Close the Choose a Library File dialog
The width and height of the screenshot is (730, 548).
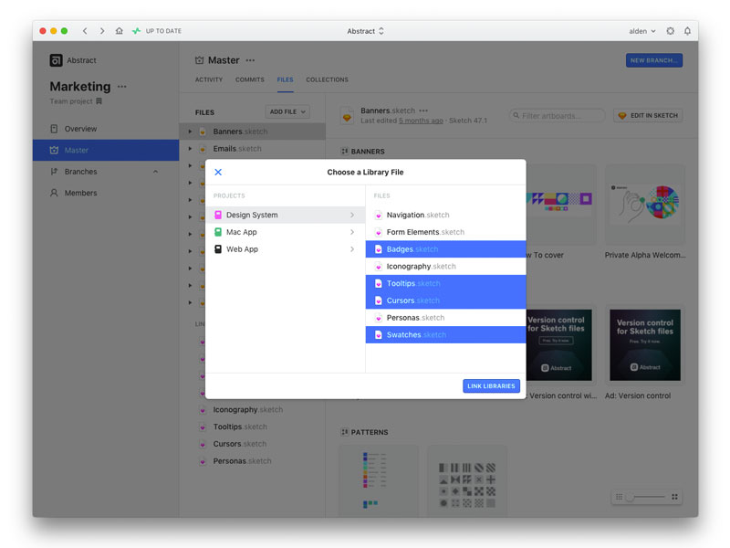click(x=218, y=172)
